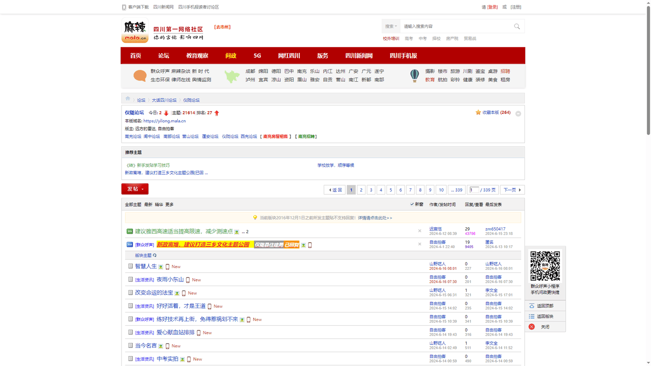Screen dimensions: 651x366
Task: Click the 详情请点击此处>> notice link
Action: point(375,218)
